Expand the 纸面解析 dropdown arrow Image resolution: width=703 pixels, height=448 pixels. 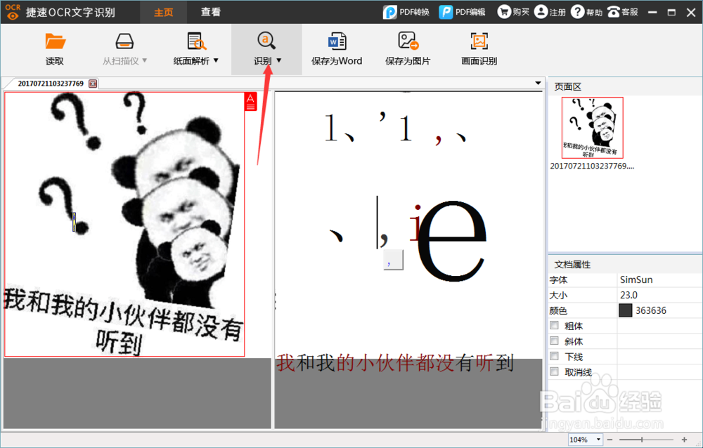216,61
